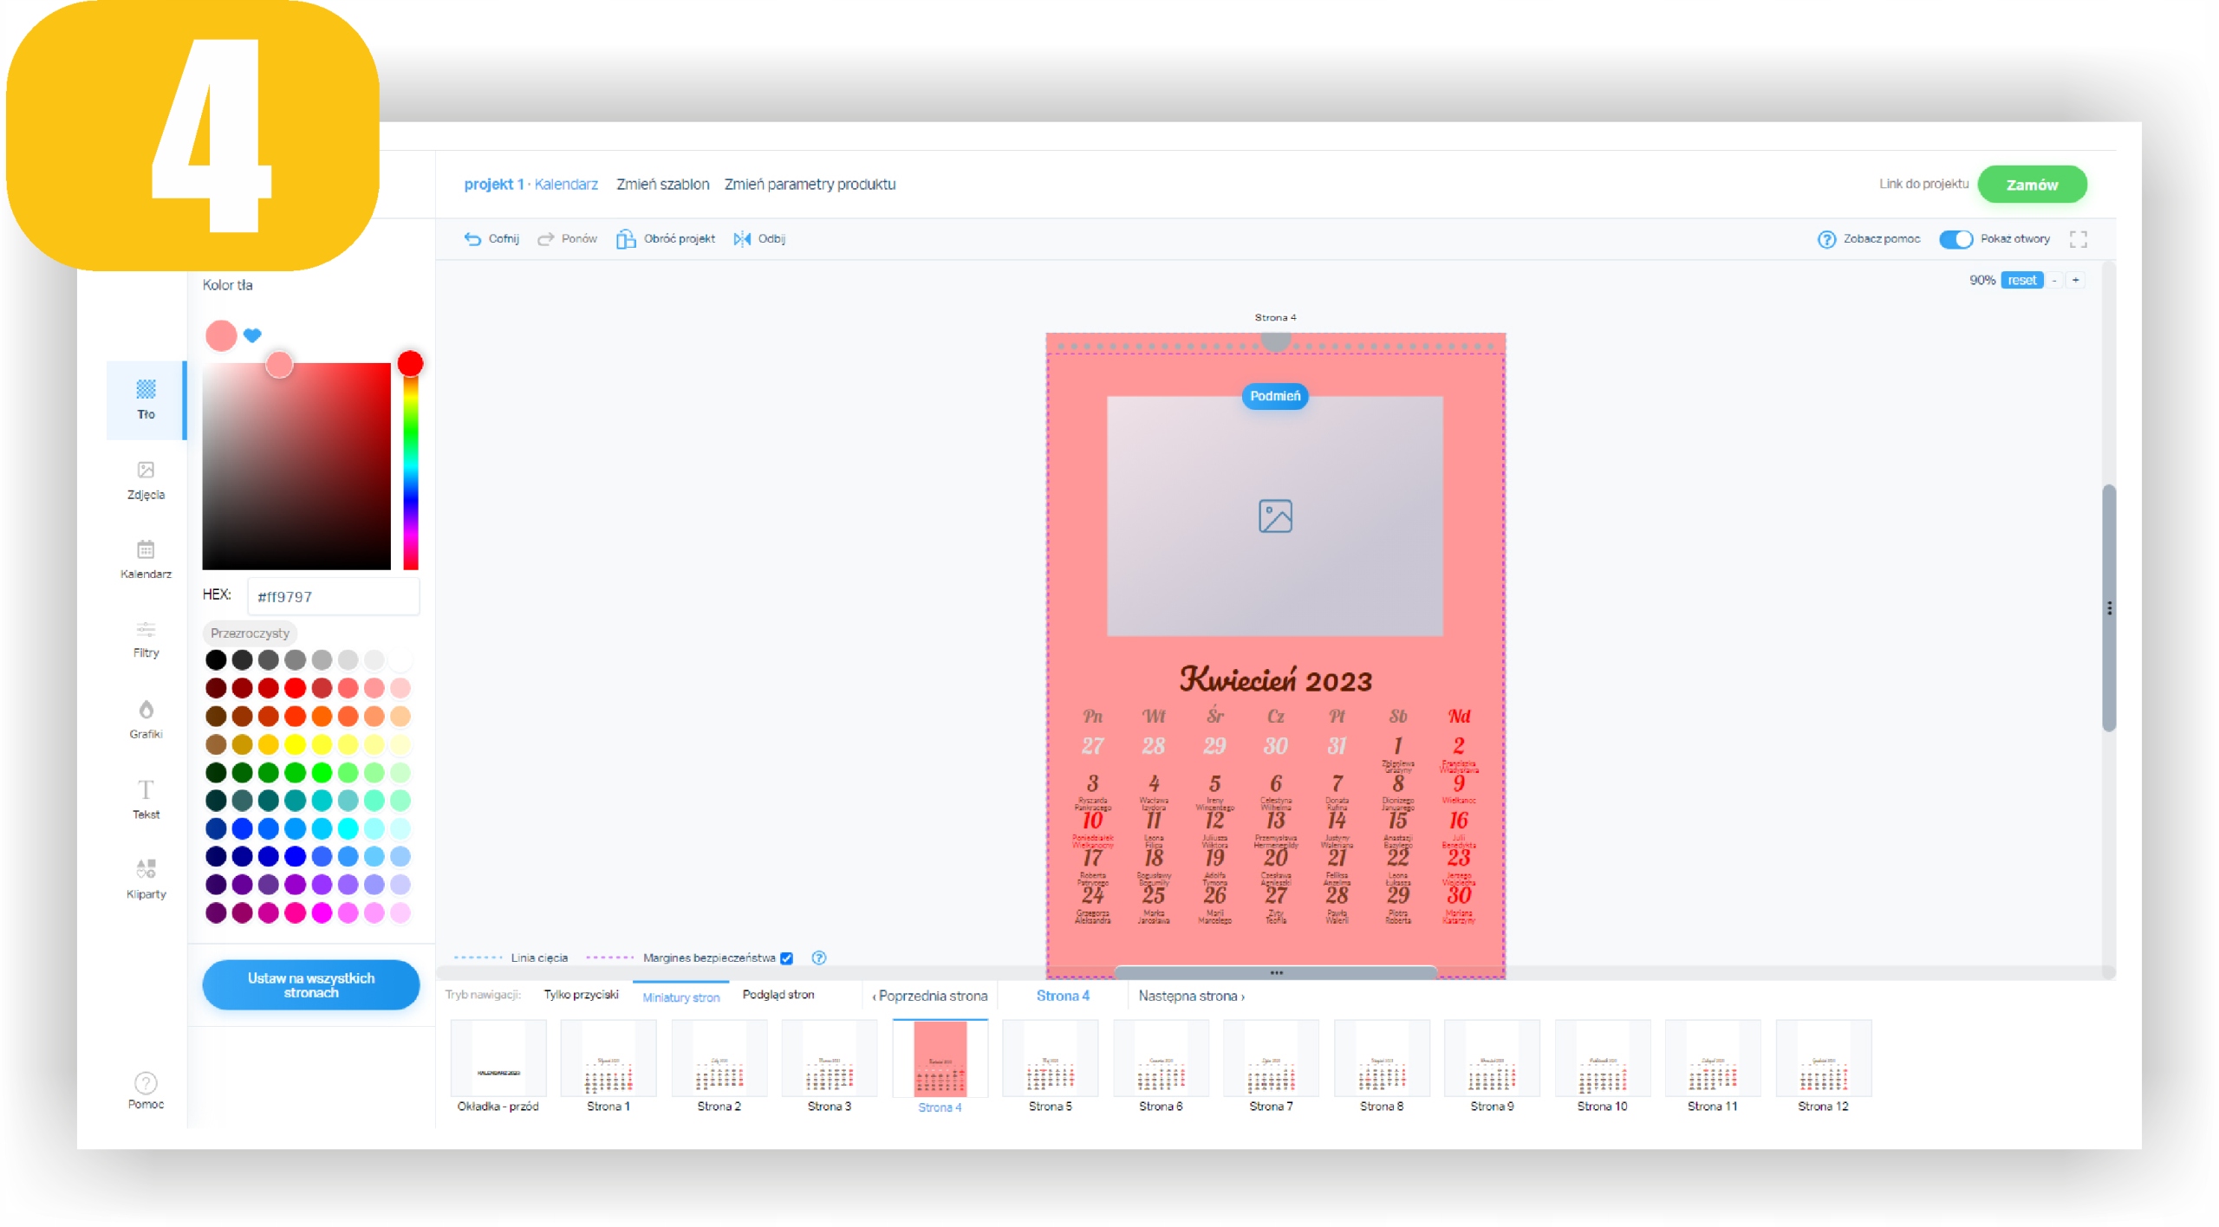This screenshot has height=1227, width=2219.
Task: Click the green Zamów button
Action: tap(2031, 185)
